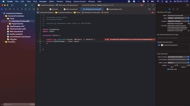Viewport: 190px width, 106px height.
Task: Choose the iPod touch (7th generation) destination
Action: click(67, 5)
